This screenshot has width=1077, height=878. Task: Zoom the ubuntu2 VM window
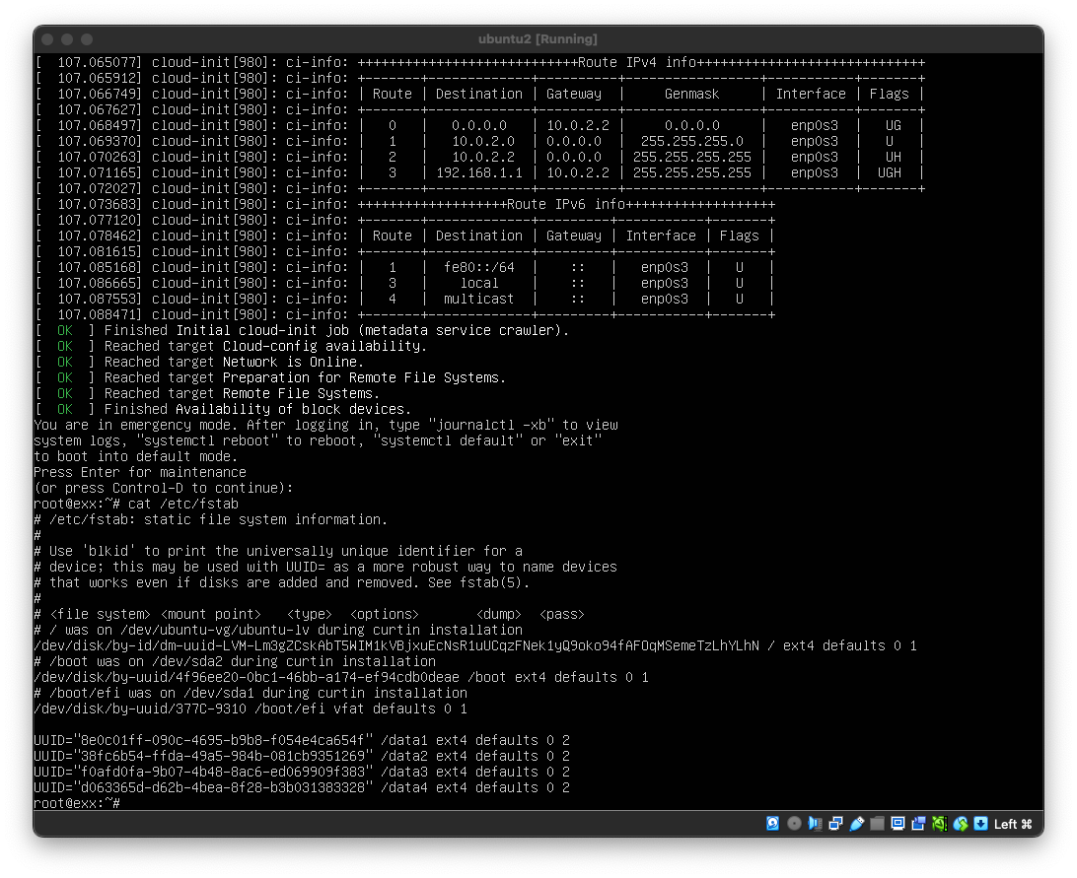coord(87,39)
